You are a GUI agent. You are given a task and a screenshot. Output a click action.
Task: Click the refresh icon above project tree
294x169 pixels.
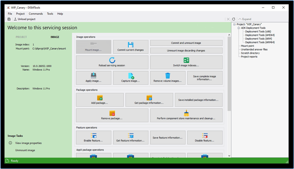point(234,19)
